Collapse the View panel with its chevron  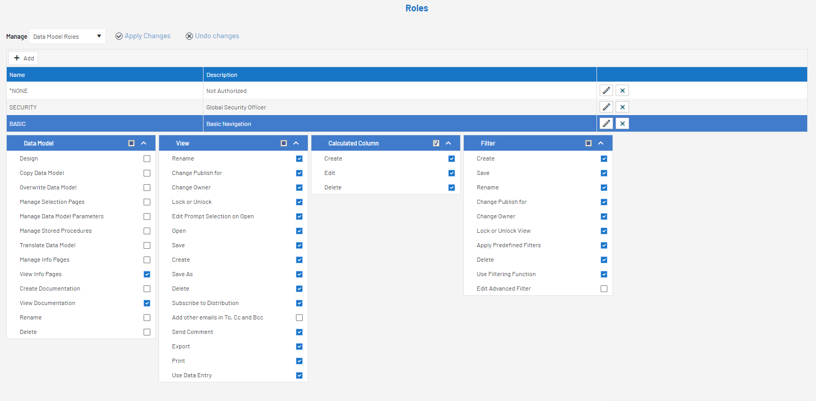point(296,143)
